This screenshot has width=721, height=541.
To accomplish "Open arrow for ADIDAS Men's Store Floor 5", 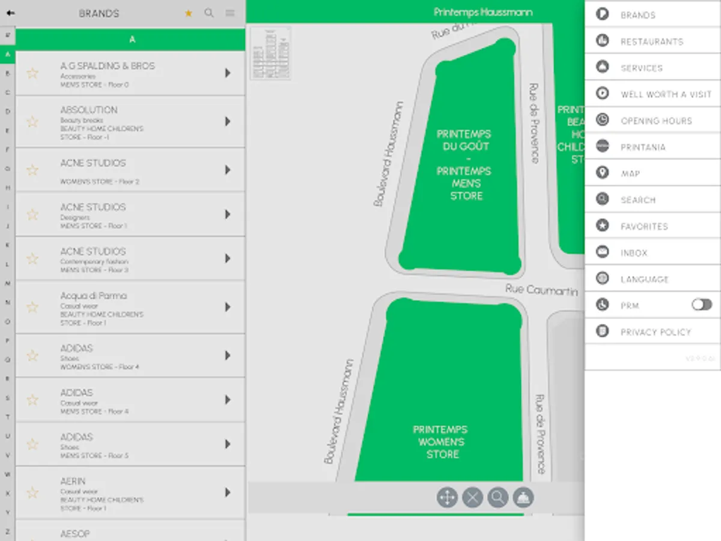I will 228,444.
